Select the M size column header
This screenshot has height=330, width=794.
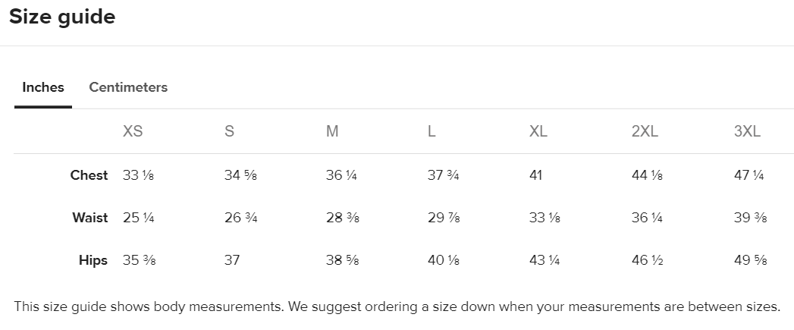pyautogui.click(x=332, y=131)
